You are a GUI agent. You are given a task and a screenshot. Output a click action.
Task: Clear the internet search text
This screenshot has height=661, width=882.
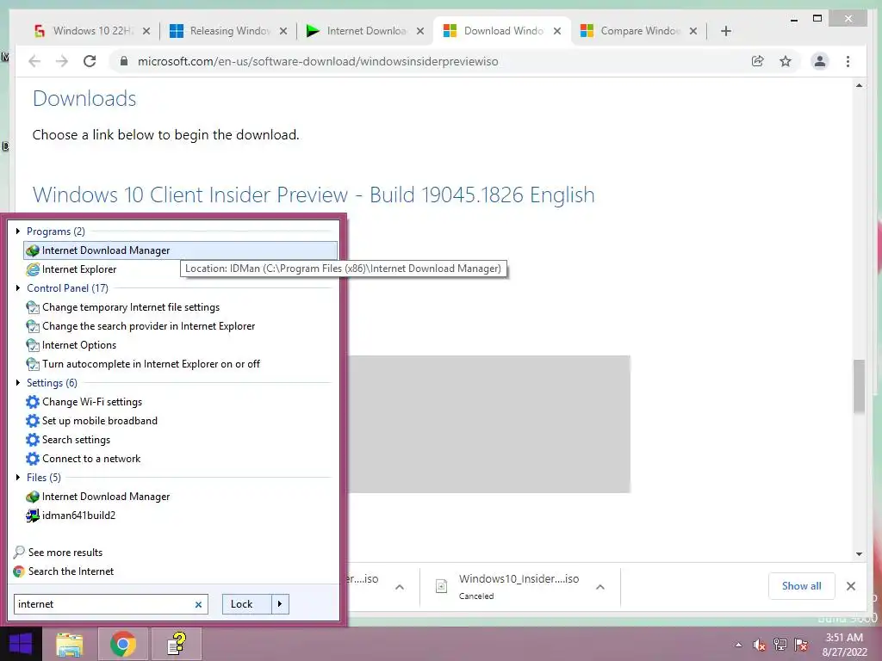pos(198,605)
